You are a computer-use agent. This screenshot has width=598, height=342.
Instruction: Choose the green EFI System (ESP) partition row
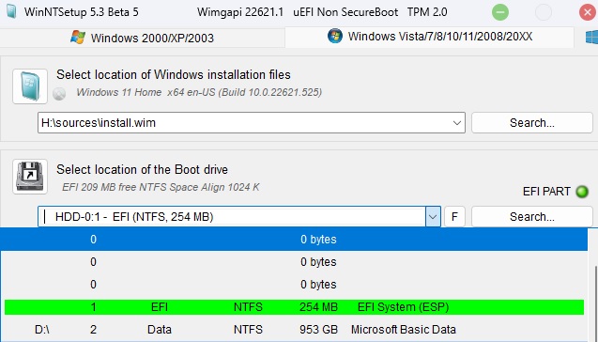[x=294, y=307]
